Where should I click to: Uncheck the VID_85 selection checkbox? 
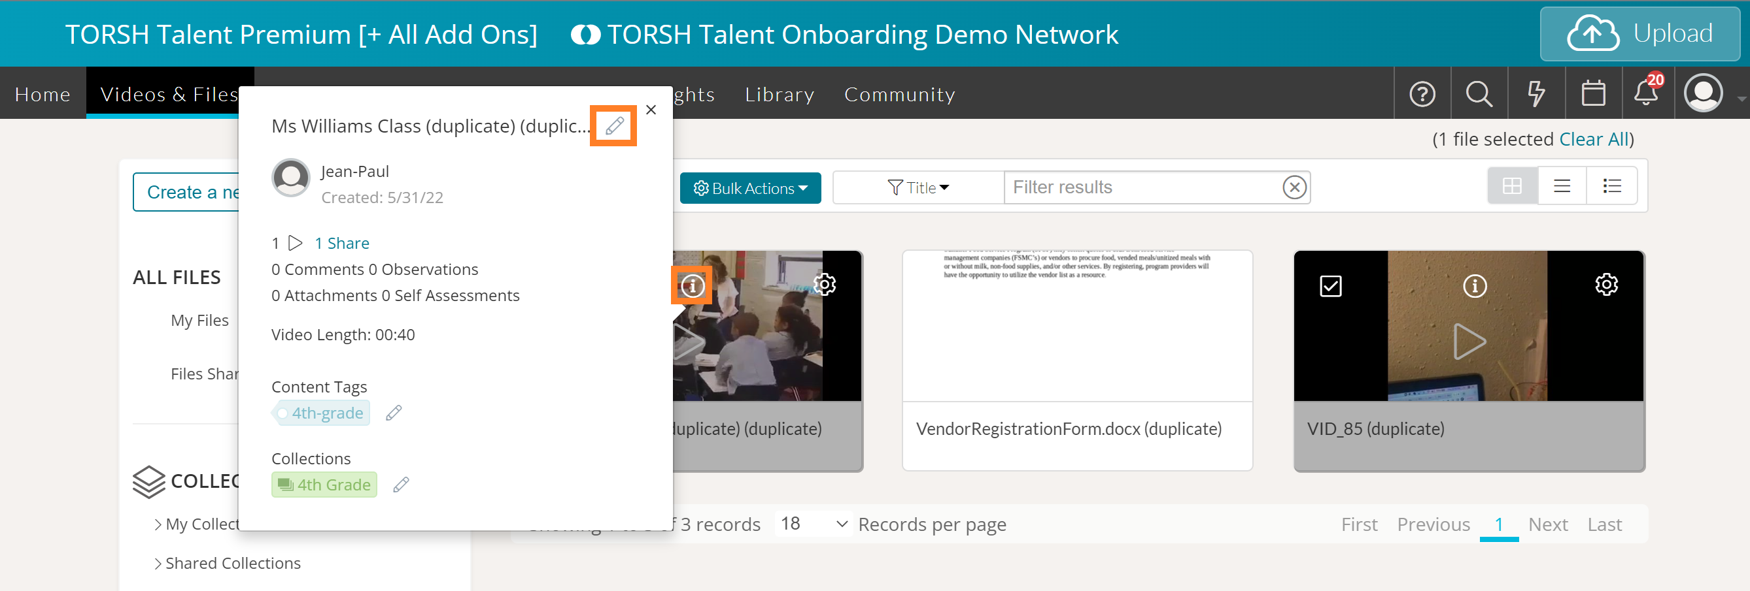[x=1330, y=285]
